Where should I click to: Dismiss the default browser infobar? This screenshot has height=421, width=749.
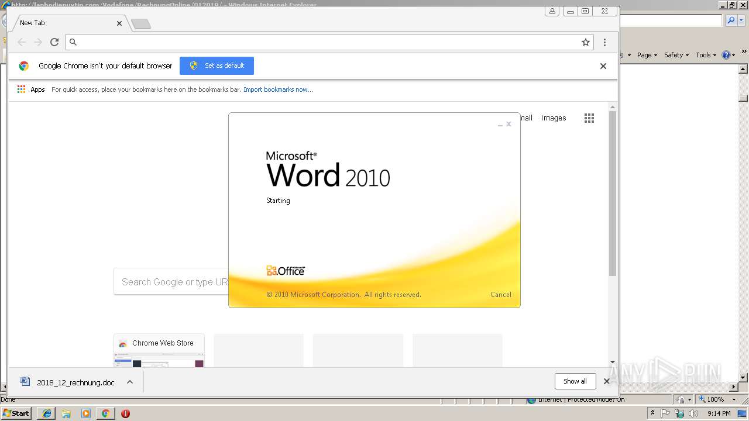(x=603, y=66)
